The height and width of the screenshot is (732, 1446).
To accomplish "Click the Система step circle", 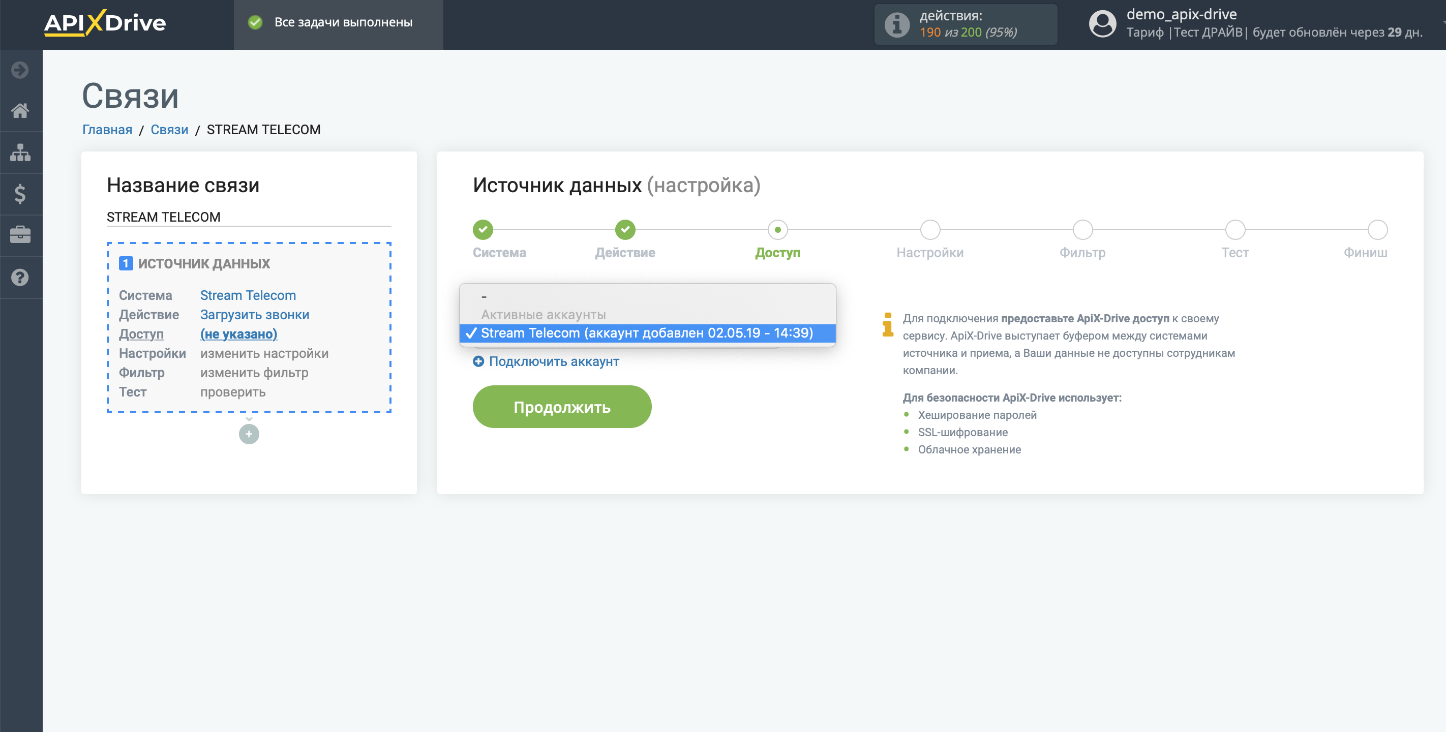I will 483,230.
